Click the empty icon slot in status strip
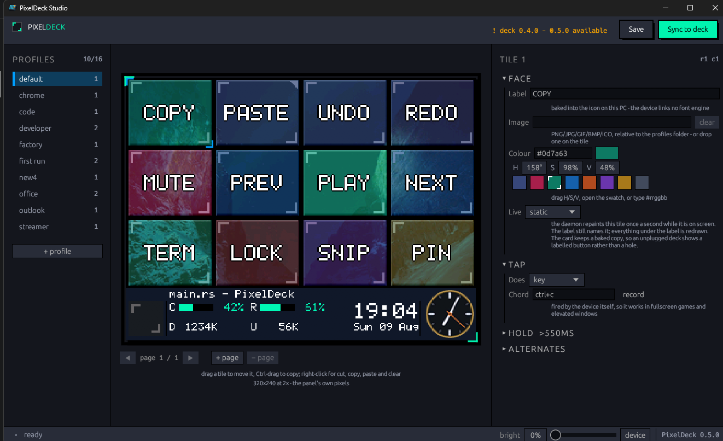The width and height of the screenshot is (723, 441). tap(145, 318)
